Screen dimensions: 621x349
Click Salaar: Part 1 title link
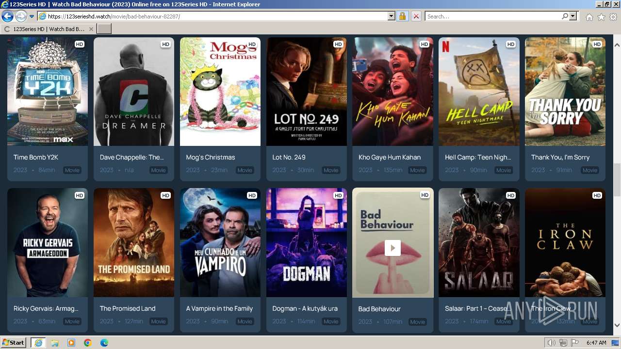(x=477, y=308)
